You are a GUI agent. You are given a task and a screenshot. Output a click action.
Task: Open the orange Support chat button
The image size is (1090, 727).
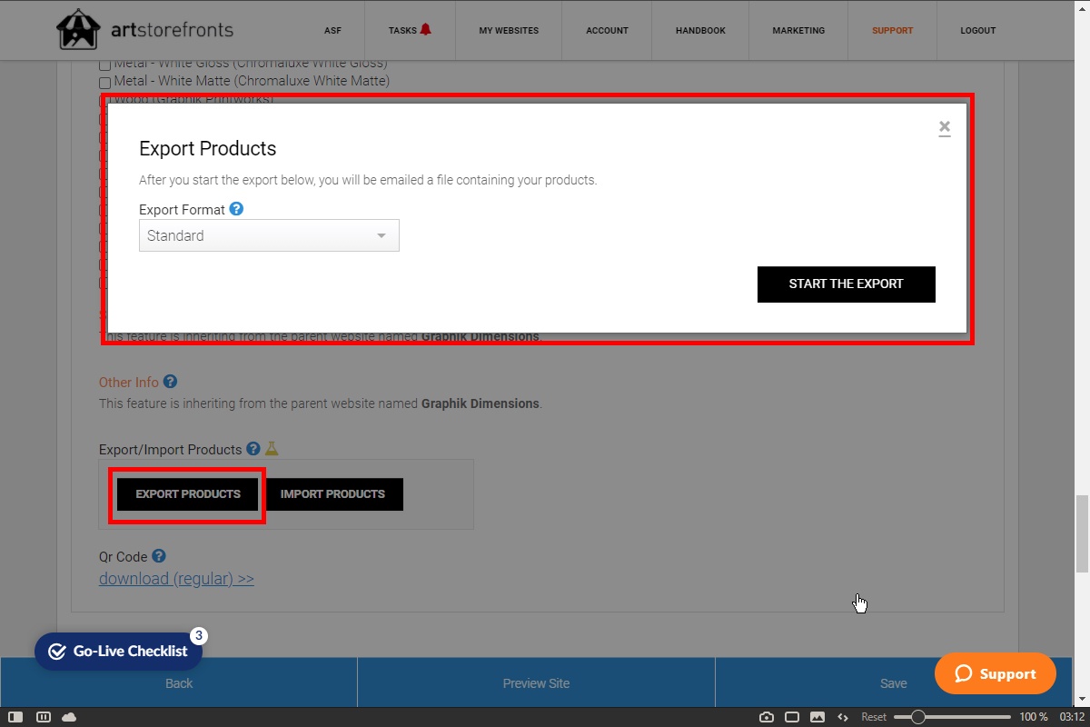pyautogui.click(x=995, y=673)
